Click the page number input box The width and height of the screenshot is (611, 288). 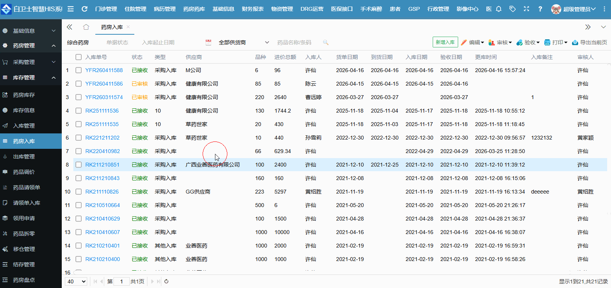point(121,281)
